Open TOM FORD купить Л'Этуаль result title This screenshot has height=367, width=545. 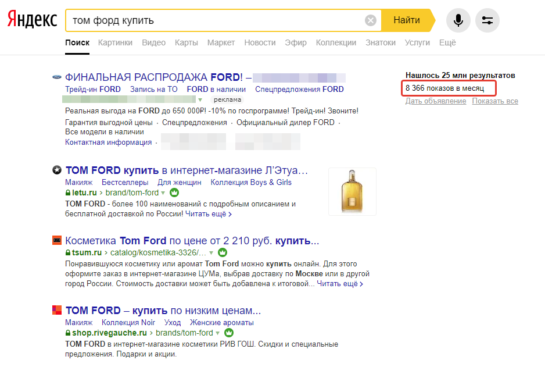(x=187, y=170)
